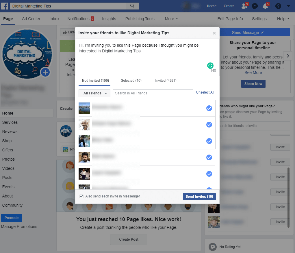Click the search magnifying glass icon
This screenshot has height=253, width=295.
[132, 6]
